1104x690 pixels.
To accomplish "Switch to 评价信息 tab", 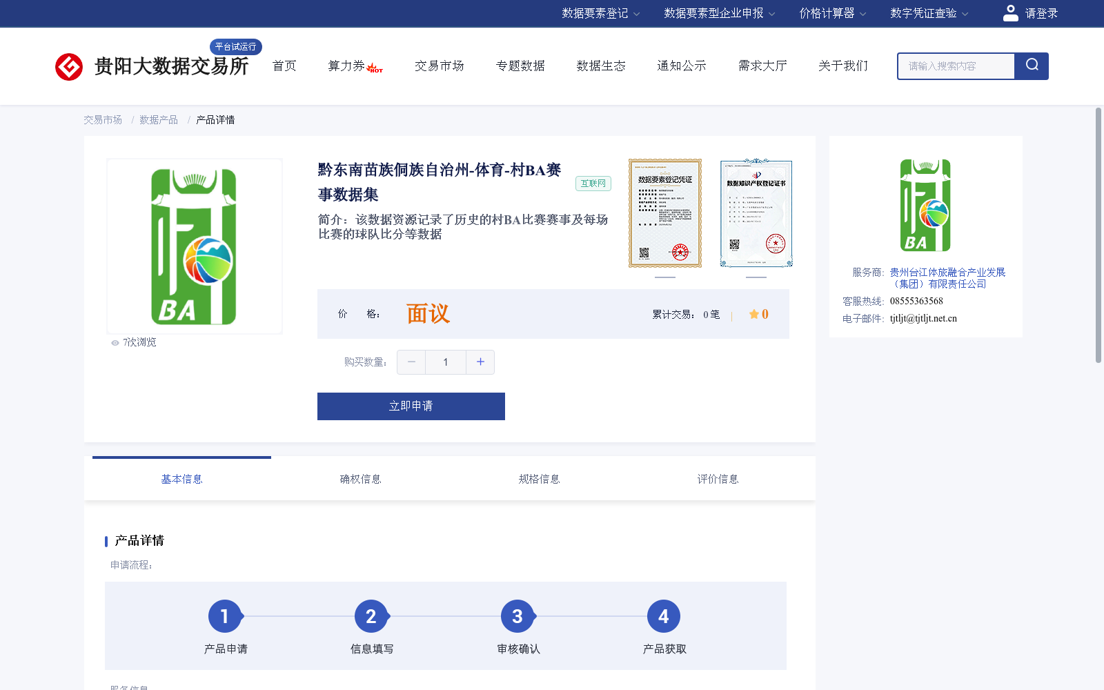I will pyautogui.click(x=718, y=479).
